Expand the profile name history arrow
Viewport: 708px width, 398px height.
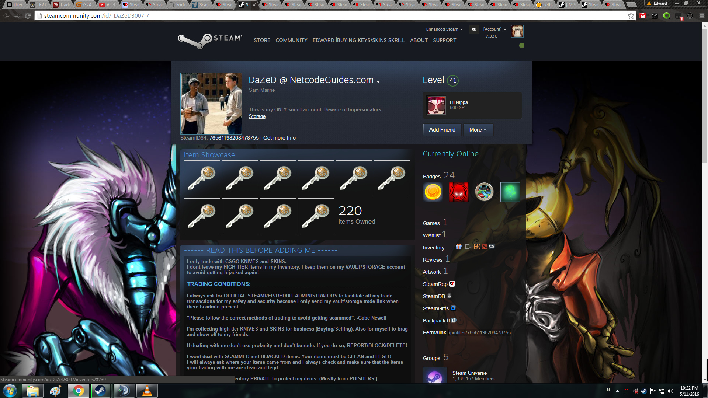tap(378, 82)
